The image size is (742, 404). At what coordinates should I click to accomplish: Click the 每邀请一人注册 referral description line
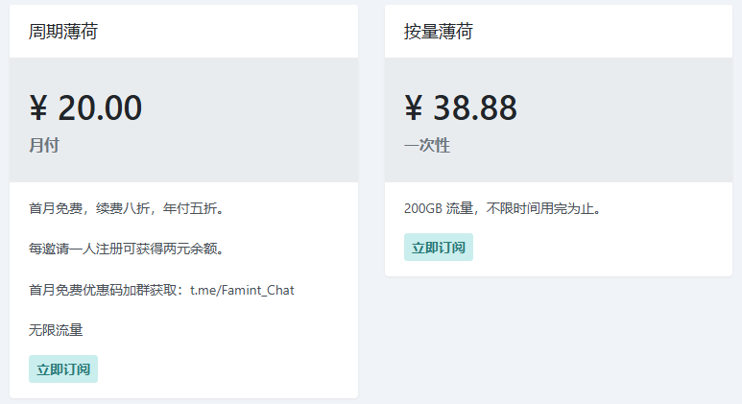tap(127, 249)
